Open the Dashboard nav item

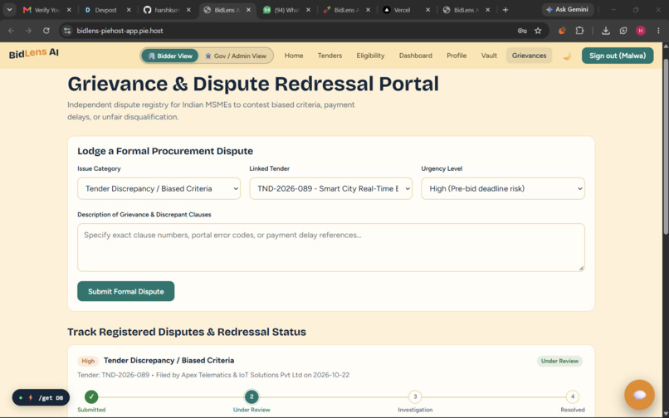pyautogui.click(x=416, y=56)
